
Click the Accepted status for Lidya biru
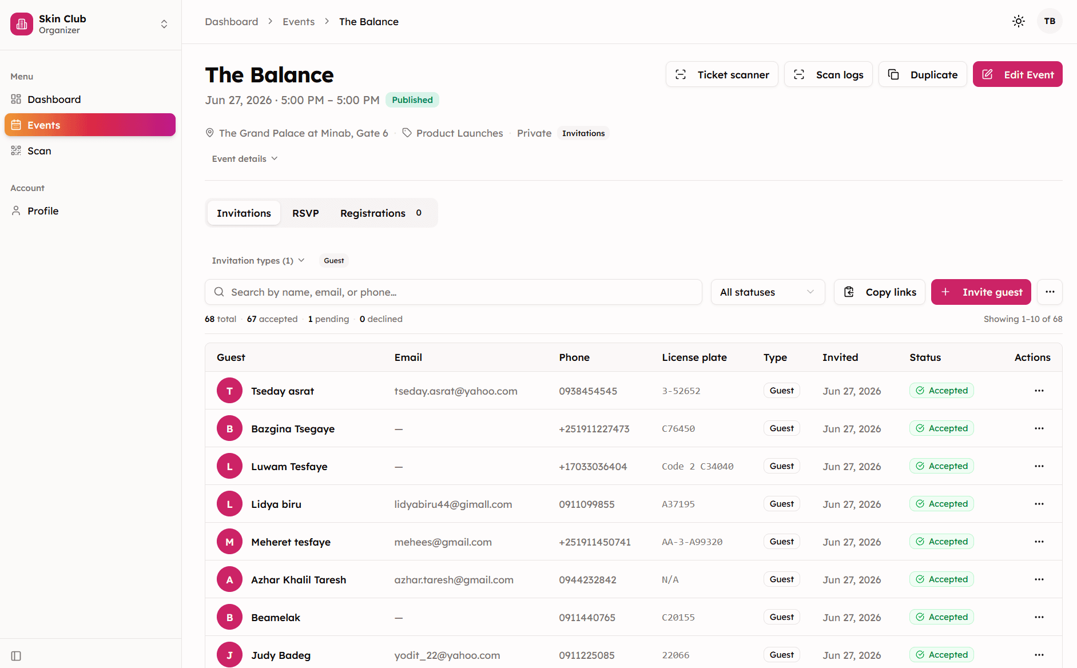pos(941,504)
